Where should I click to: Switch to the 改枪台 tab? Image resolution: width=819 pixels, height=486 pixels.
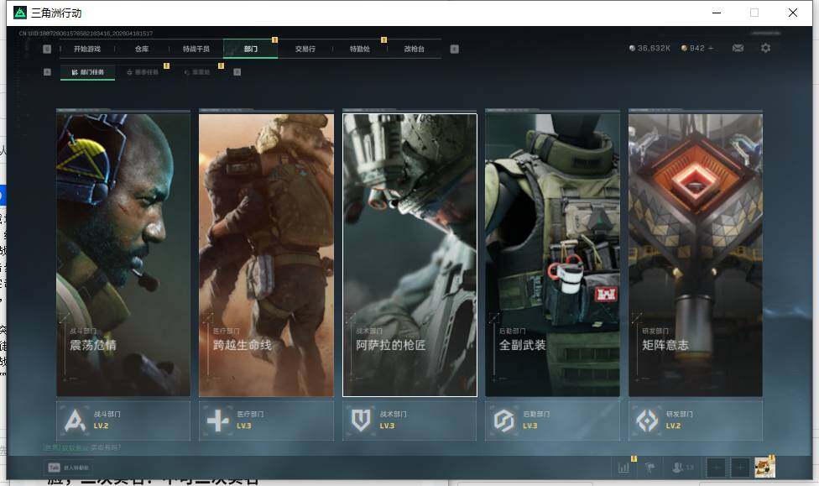415,50
